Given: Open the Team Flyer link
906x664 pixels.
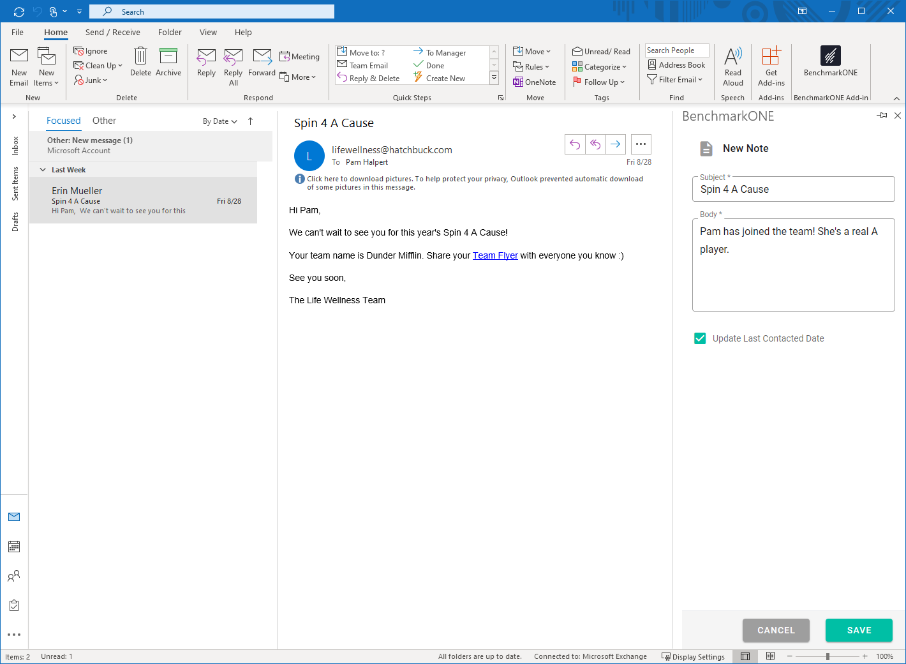Looking at the screenshot, I should click(495, 255).
